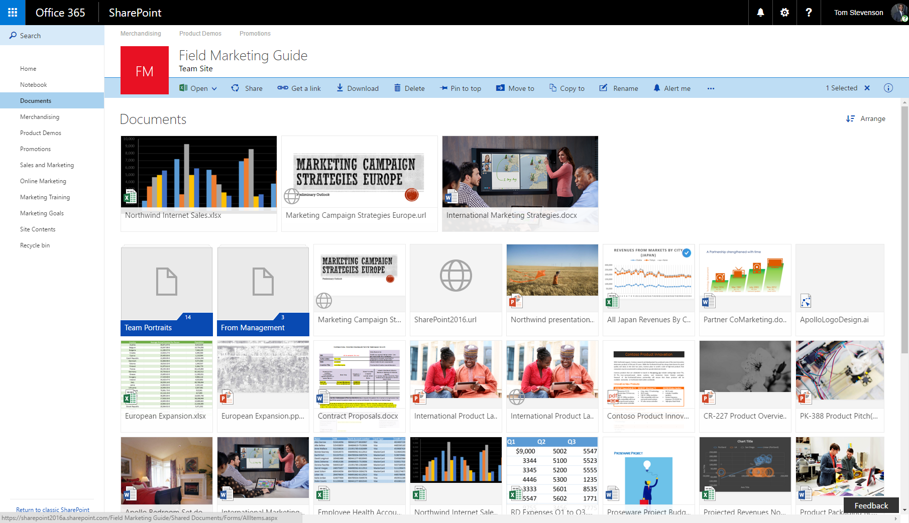Go to Merchandising in the sidebar
This screenshot has height=523, width=909.
tap(40, 116)
